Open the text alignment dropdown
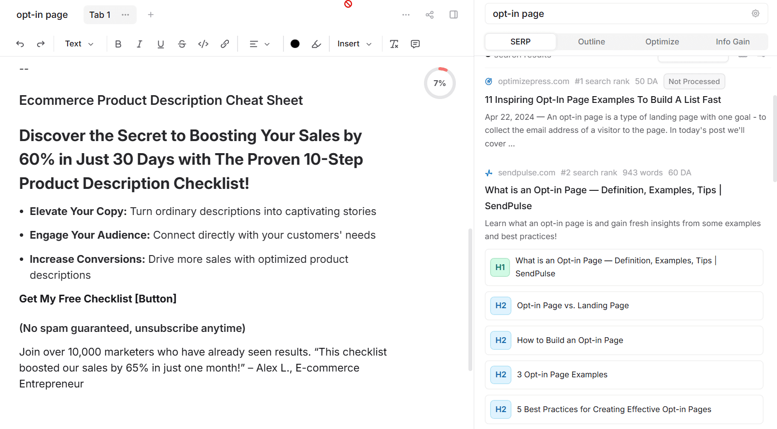The width and height of the screenshot is (777, 429). [x=259, y=44]
